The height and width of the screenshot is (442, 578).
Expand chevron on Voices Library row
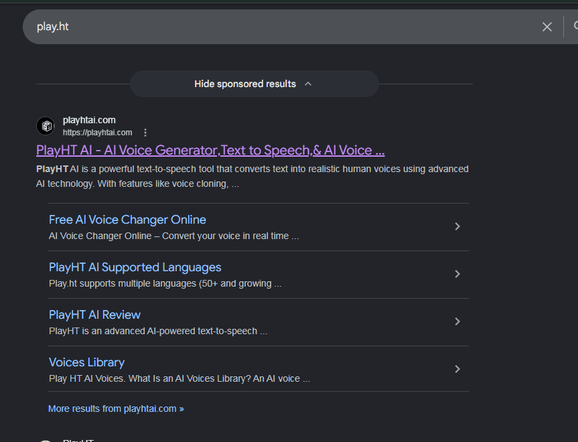pyautogui.click(x=457, y=369)
